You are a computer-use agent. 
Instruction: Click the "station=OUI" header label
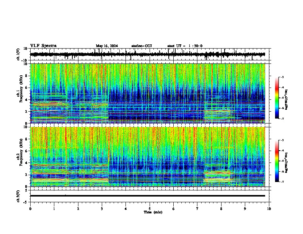pos(142,46)
